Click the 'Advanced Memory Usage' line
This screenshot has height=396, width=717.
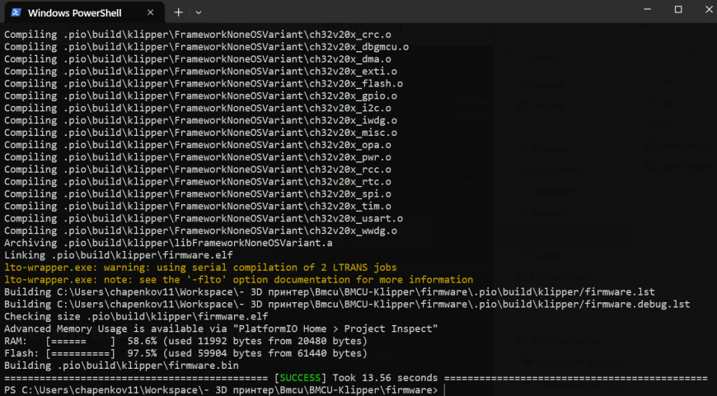[x=221, y=328]
